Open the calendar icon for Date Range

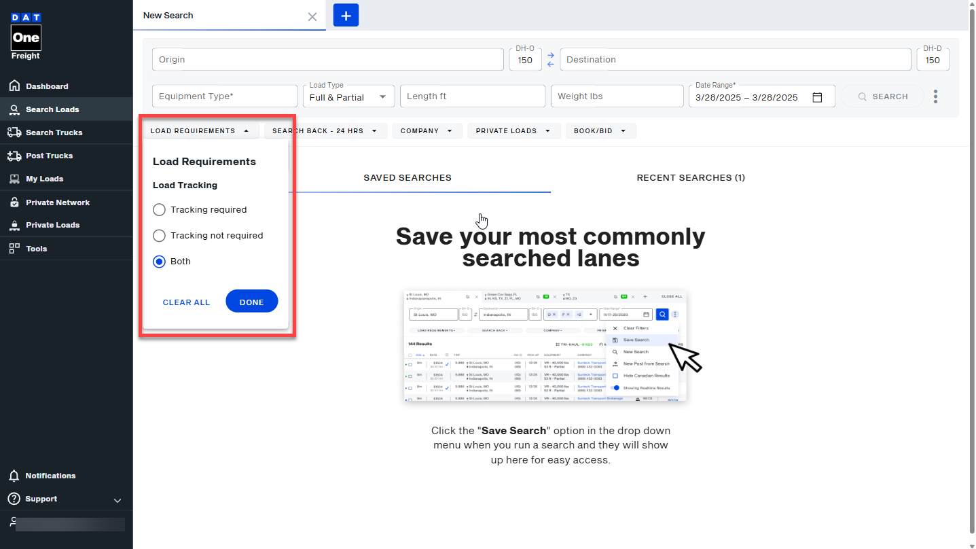(x=817, y=96)
